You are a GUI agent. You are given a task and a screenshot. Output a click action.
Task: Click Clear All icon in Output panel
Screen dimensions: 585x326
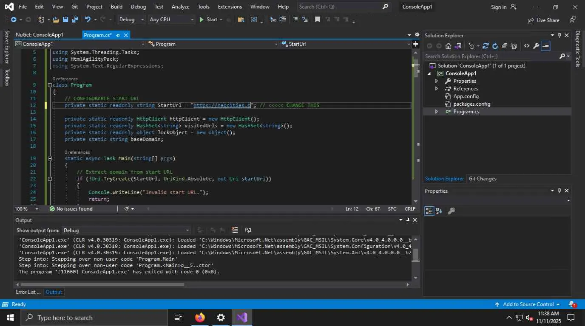click(x=235, y=230)
